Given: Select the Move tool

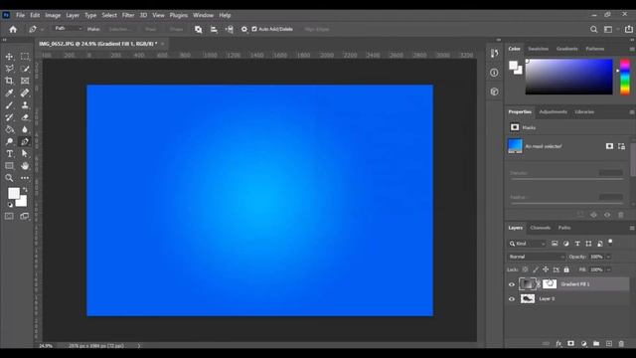Looking at the screenshot, I should click(x=9, y=57).
